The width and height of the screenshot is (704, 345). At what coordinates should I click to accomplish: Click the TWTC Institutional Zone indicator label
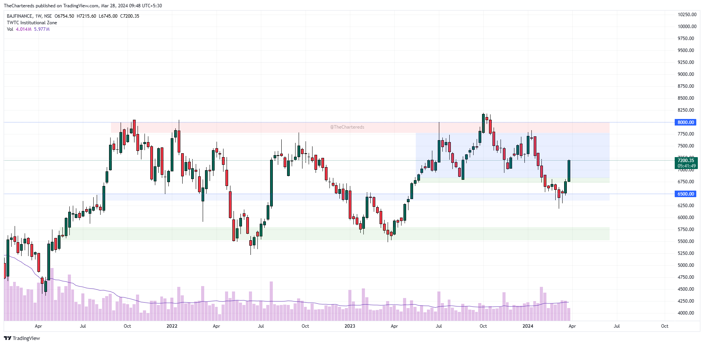[x=32, y=23]
